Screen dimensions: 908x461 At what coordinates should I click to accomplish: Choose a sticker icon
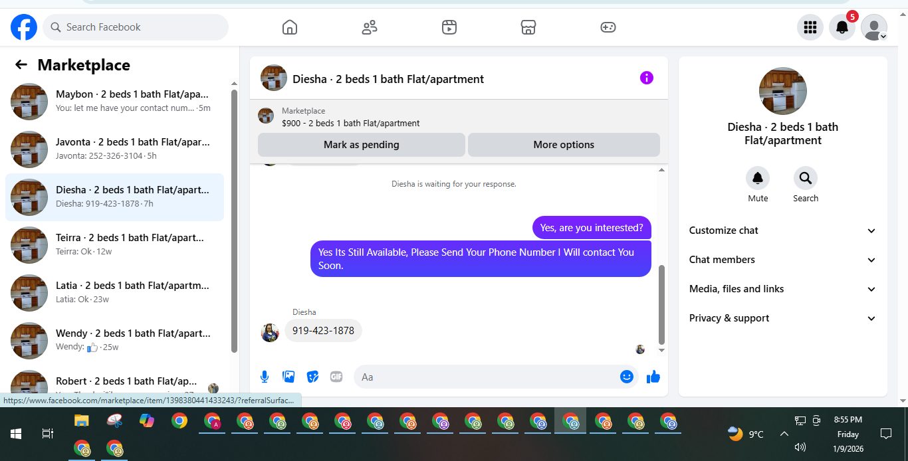[312, 377]
